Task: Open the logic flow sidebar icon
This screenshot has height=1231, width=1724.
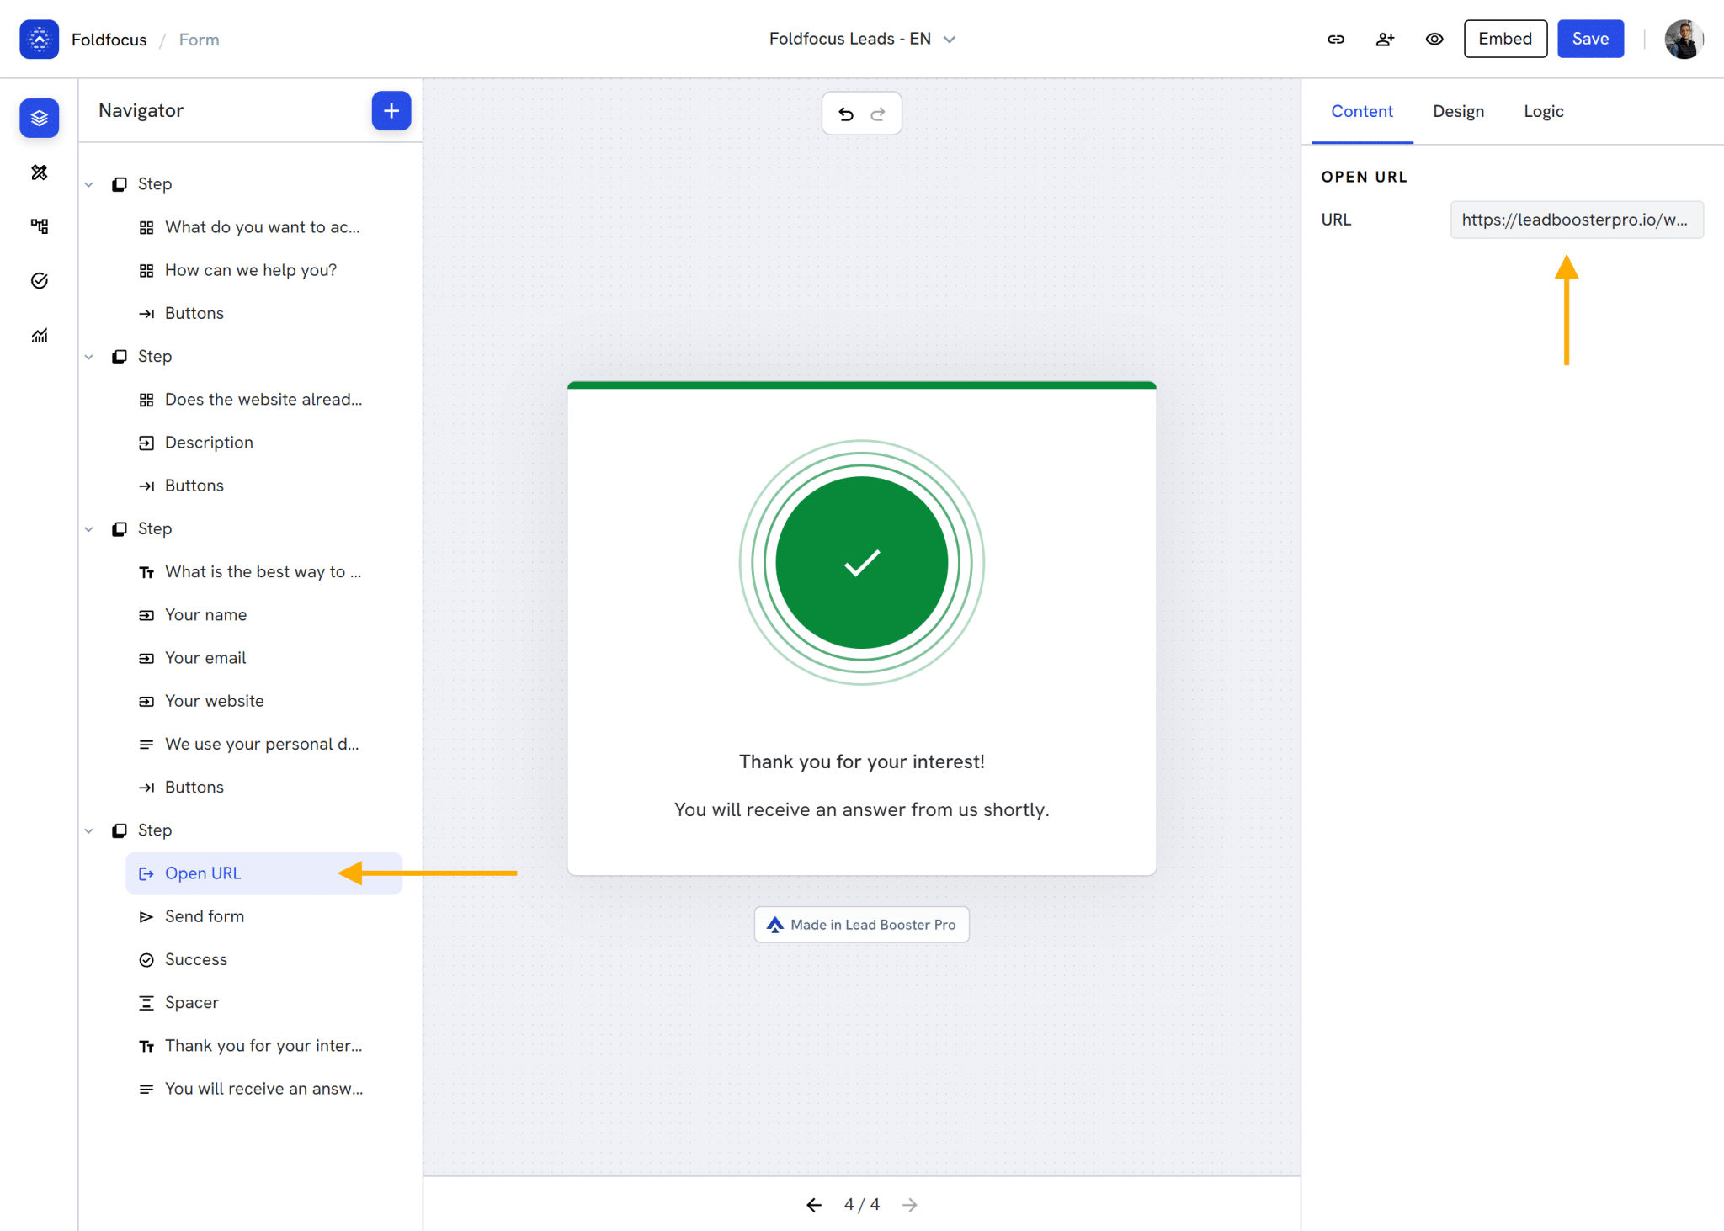Action: [40, 226]
